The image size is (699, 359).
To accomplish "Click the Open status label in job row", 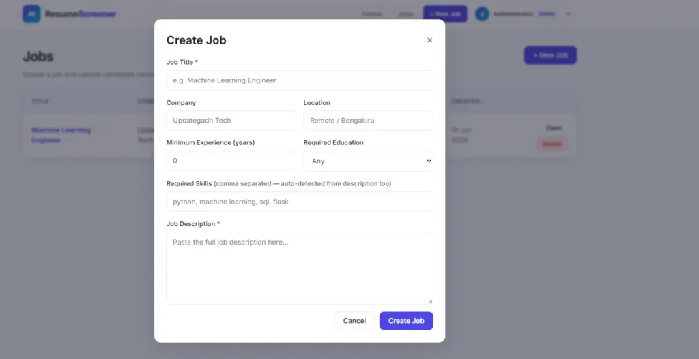I will (x=554, y=128).
